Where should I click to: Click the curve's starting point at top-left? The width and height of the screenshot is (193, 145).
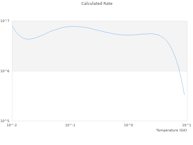pos(12,26)
